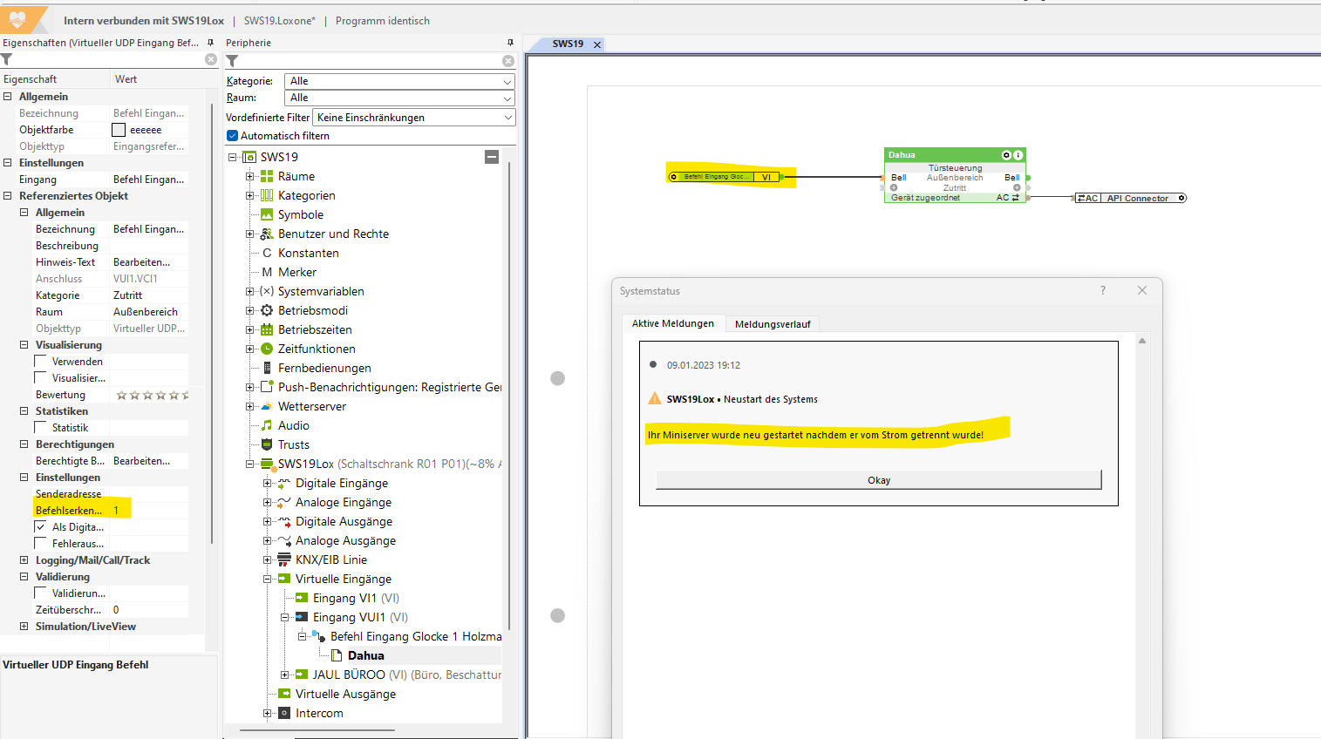Set the Bewertung star rating
The width and height of the screenshot is (1321, 739).
(153, 395)
